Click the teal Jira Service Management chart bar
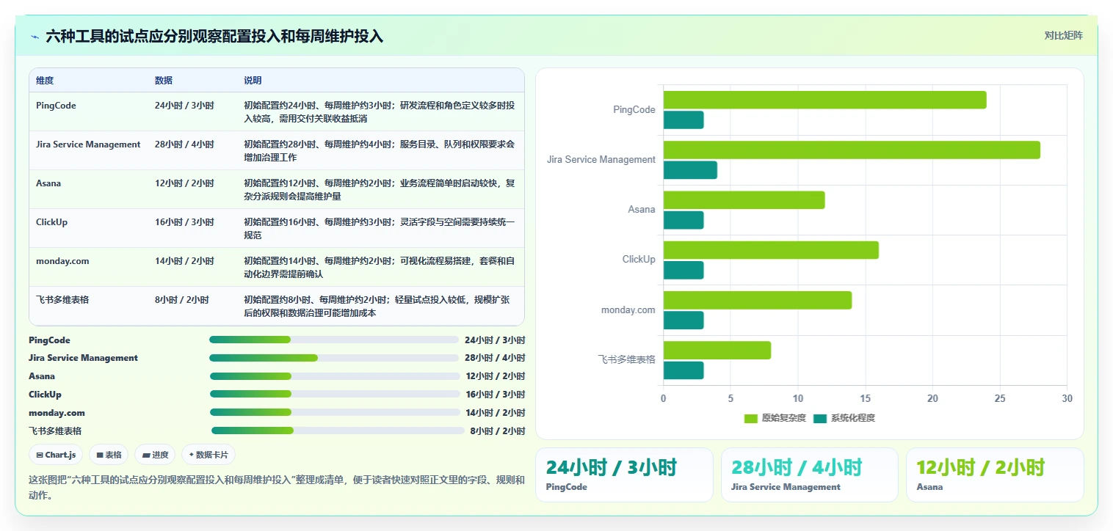 tap(690, 170)
